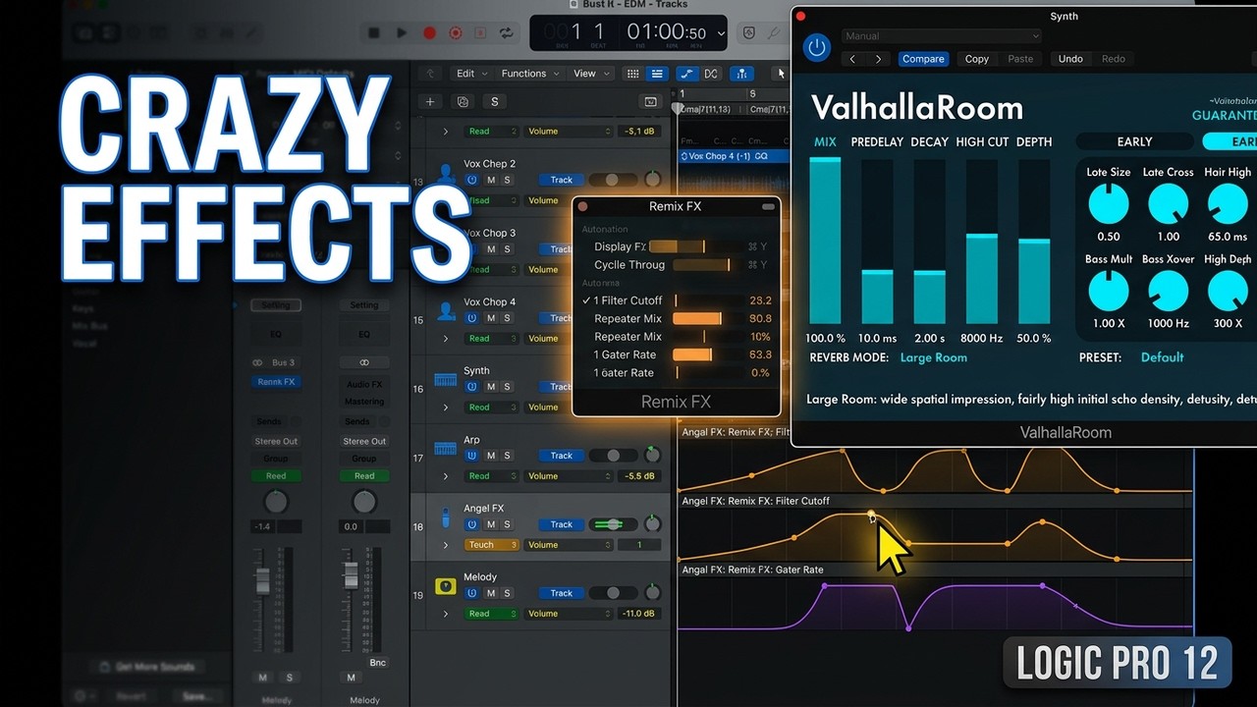Click the Compare button
Image resolution: width=1257 pixels, height=707 pixels.
click(x=923, y=59)
